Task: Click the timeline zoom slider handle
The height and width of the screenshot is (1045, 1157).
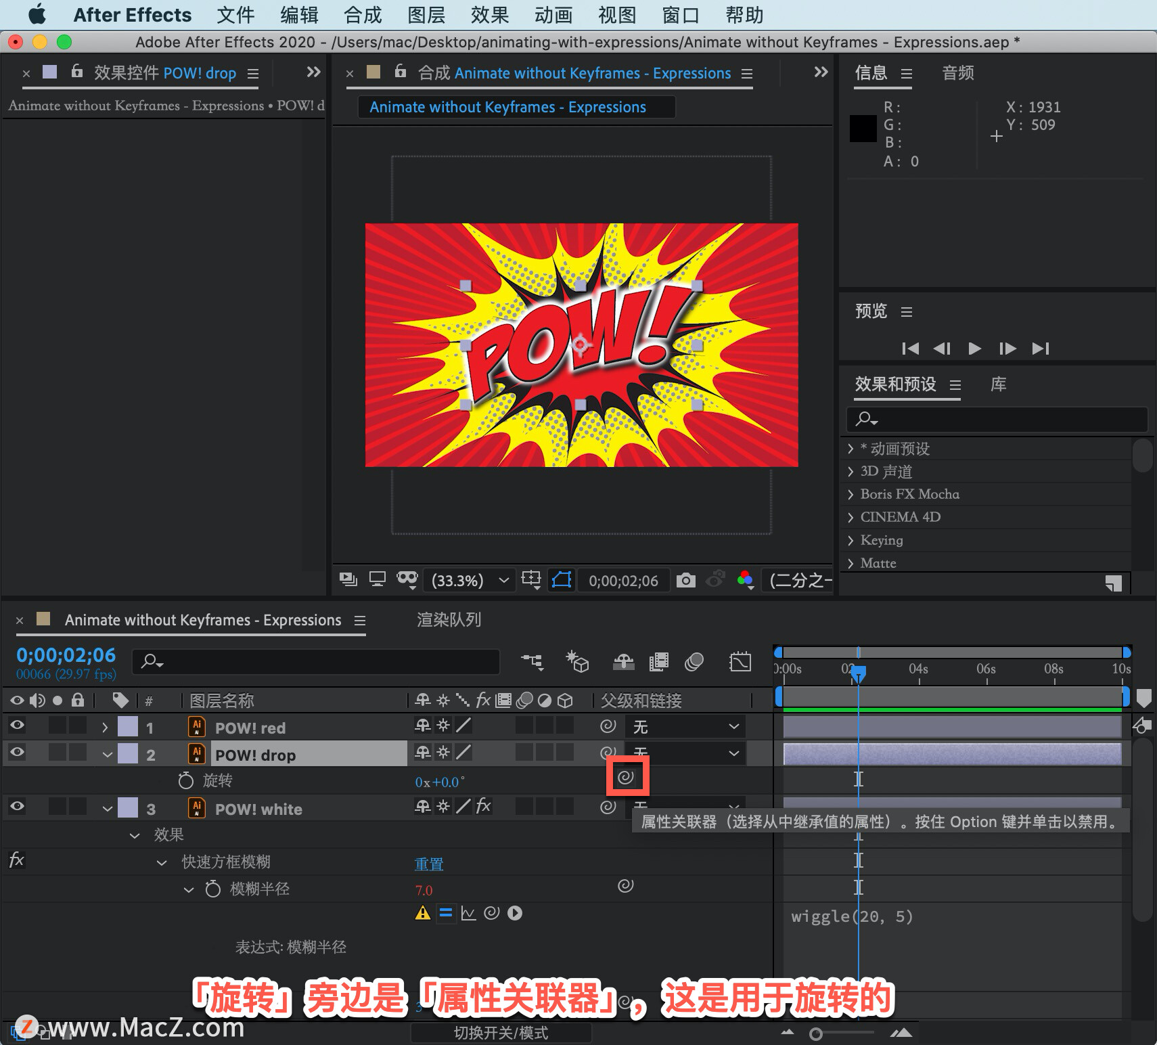Action: 816,1034
